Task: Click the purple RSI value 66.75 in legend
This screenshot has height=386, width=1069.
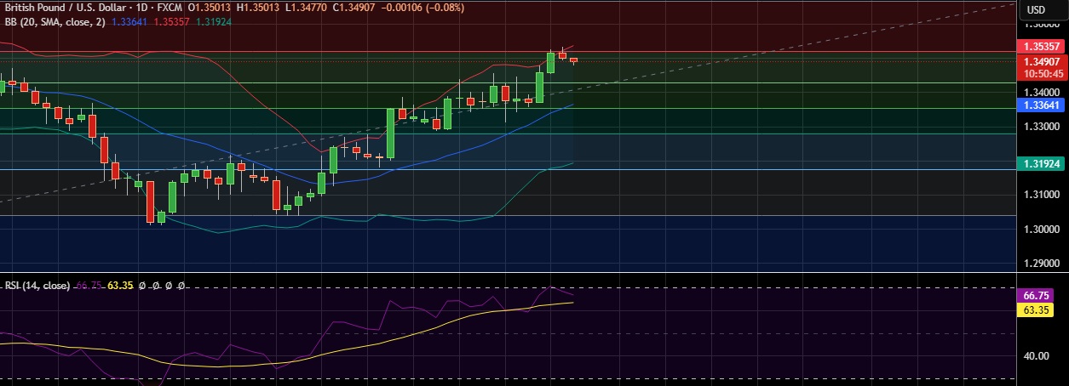Action: 89,286
